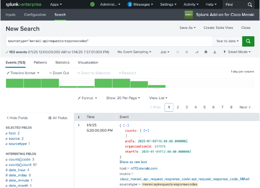
Task: Open the View: List dropdown
Action: [x=158, y=98]
